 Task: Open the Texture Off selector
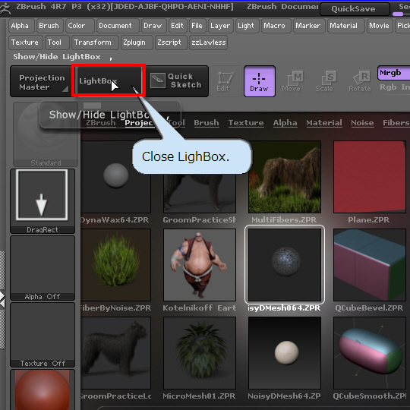tap(43, 335)
